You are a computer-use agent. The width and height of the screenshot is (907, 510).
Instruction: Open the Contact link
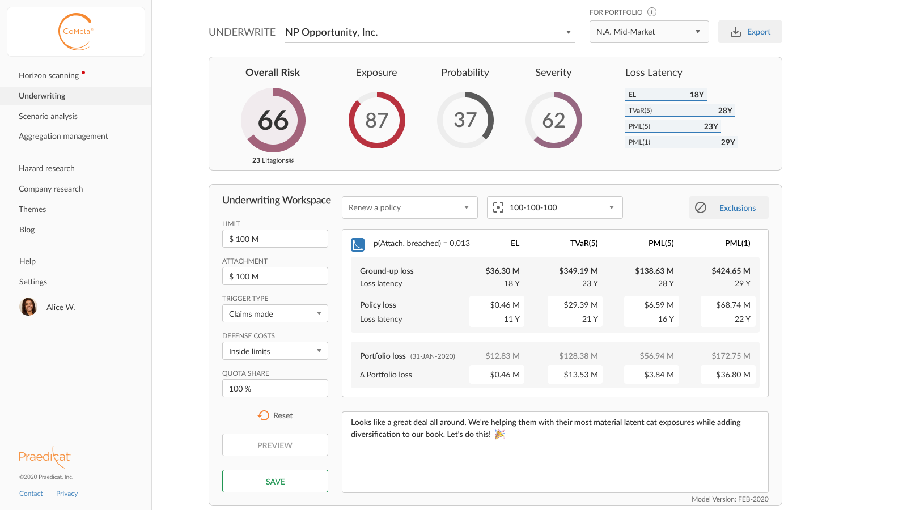point(31,494)
